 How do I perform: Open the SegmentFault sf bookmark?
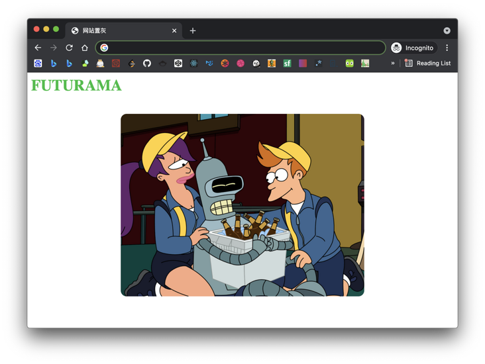287,64
